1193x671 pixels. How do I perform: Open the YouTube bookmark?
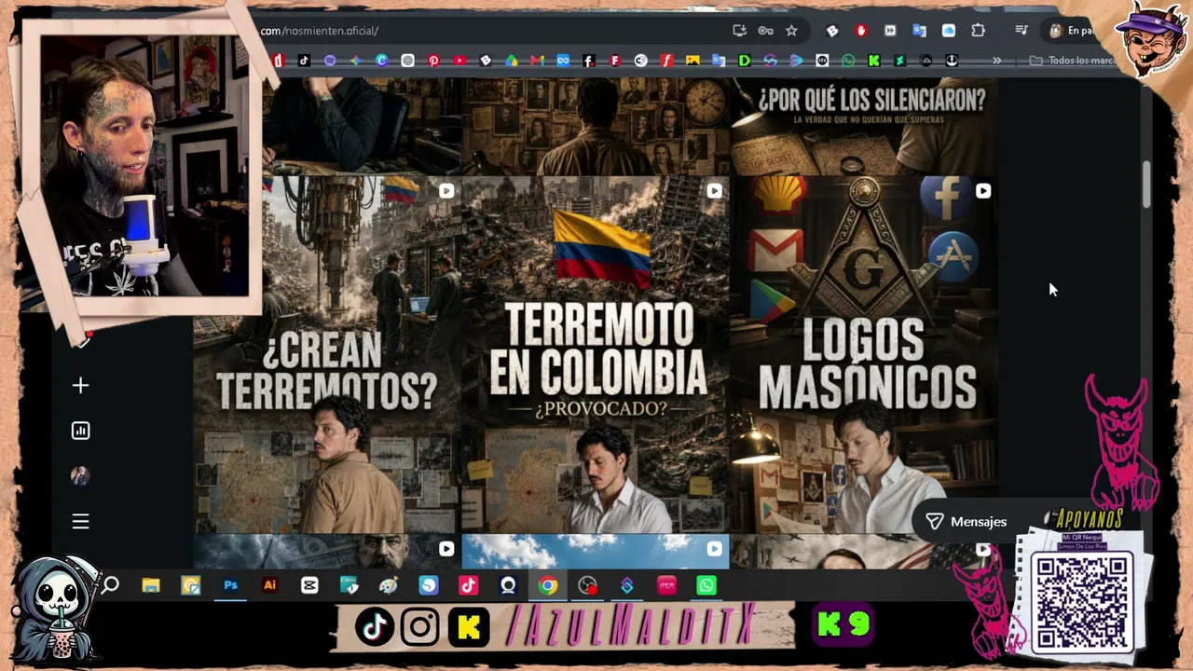459,61
